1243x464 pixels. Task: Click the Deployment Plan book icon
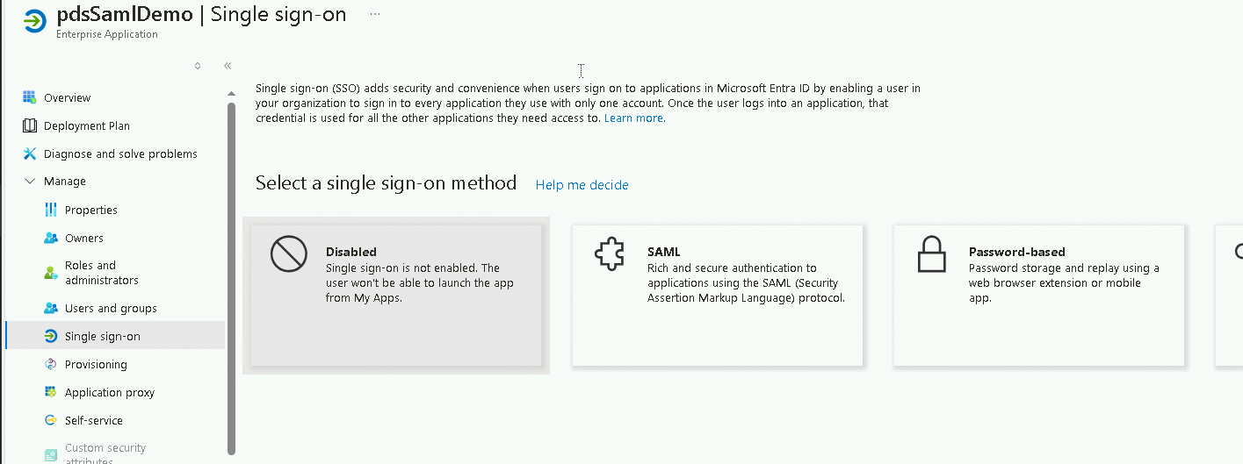pyautogui.click(x=30, y=125)
